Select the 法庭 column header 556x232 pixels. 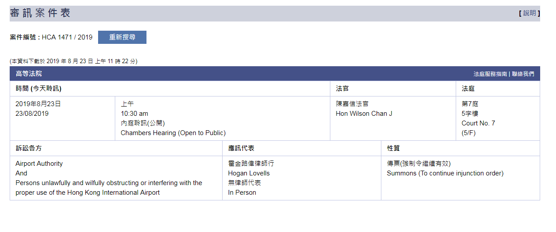[468, 89]
